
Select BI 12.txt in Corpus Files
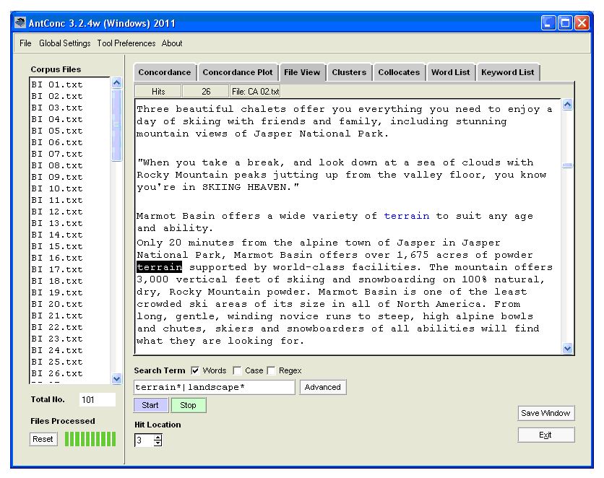click(x=57, y=212)
